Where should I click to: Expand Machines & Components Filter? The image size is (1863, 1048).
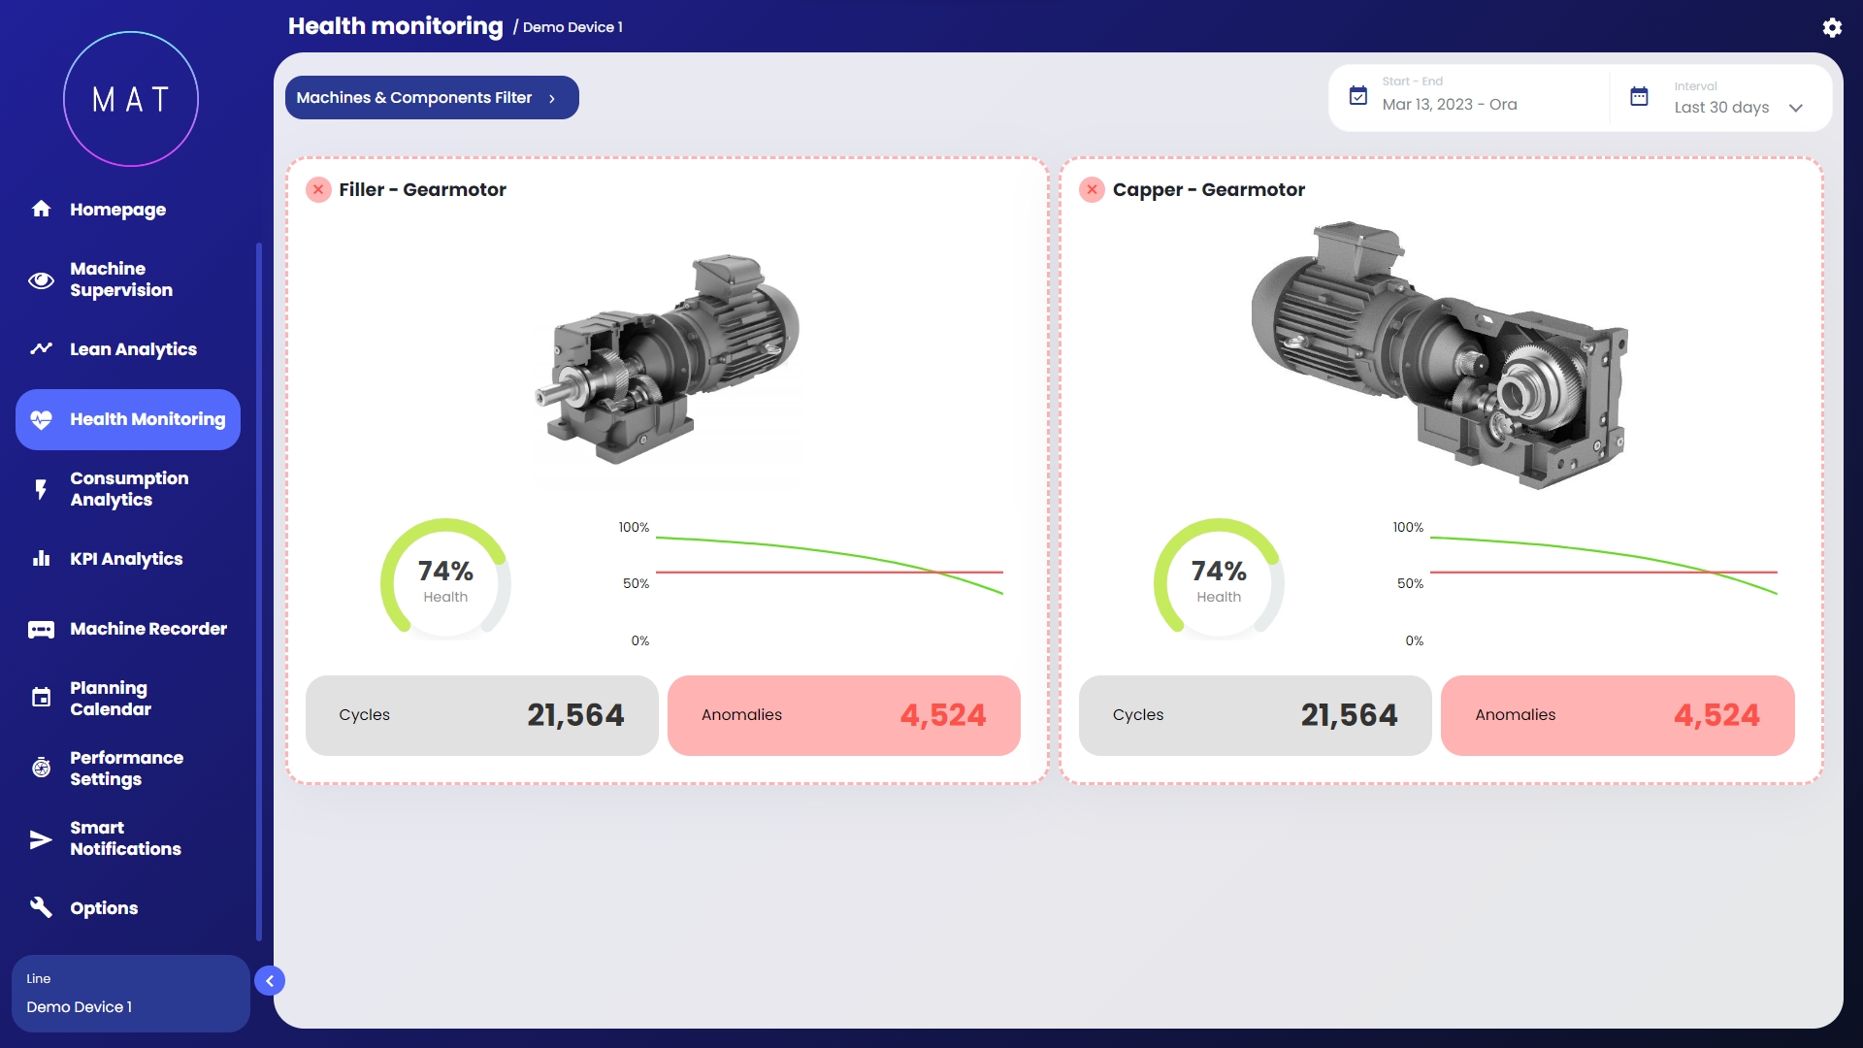pyautogui.click(x=432, y=98)
